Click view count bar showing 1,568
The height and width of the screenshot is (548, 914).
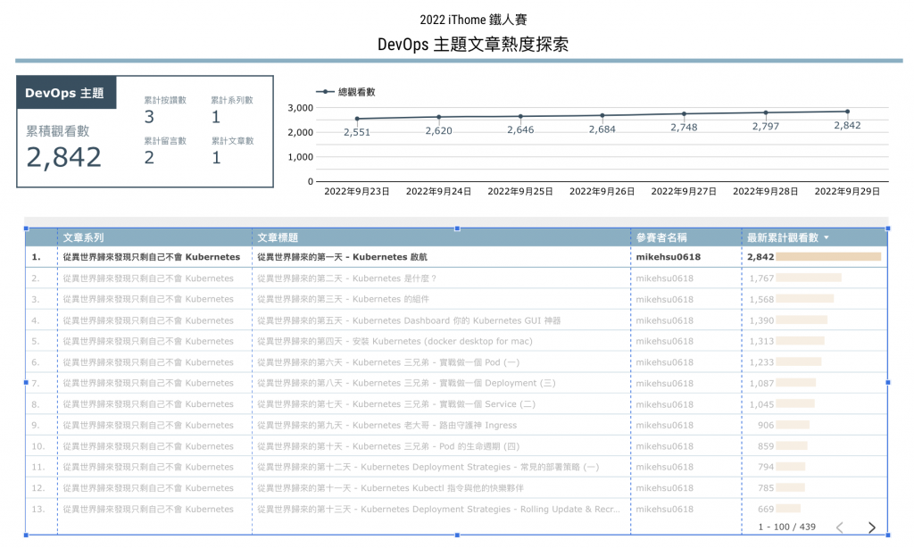pyautogui.click(x=804, y=298)
